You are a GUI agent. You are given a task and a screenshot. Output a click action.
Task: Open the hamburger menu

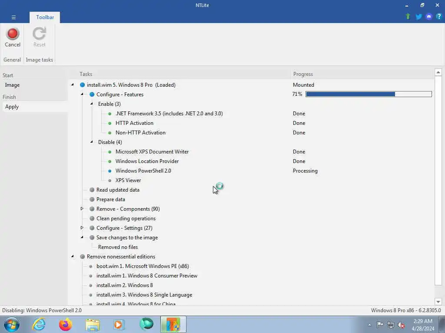tap(13, 17)
